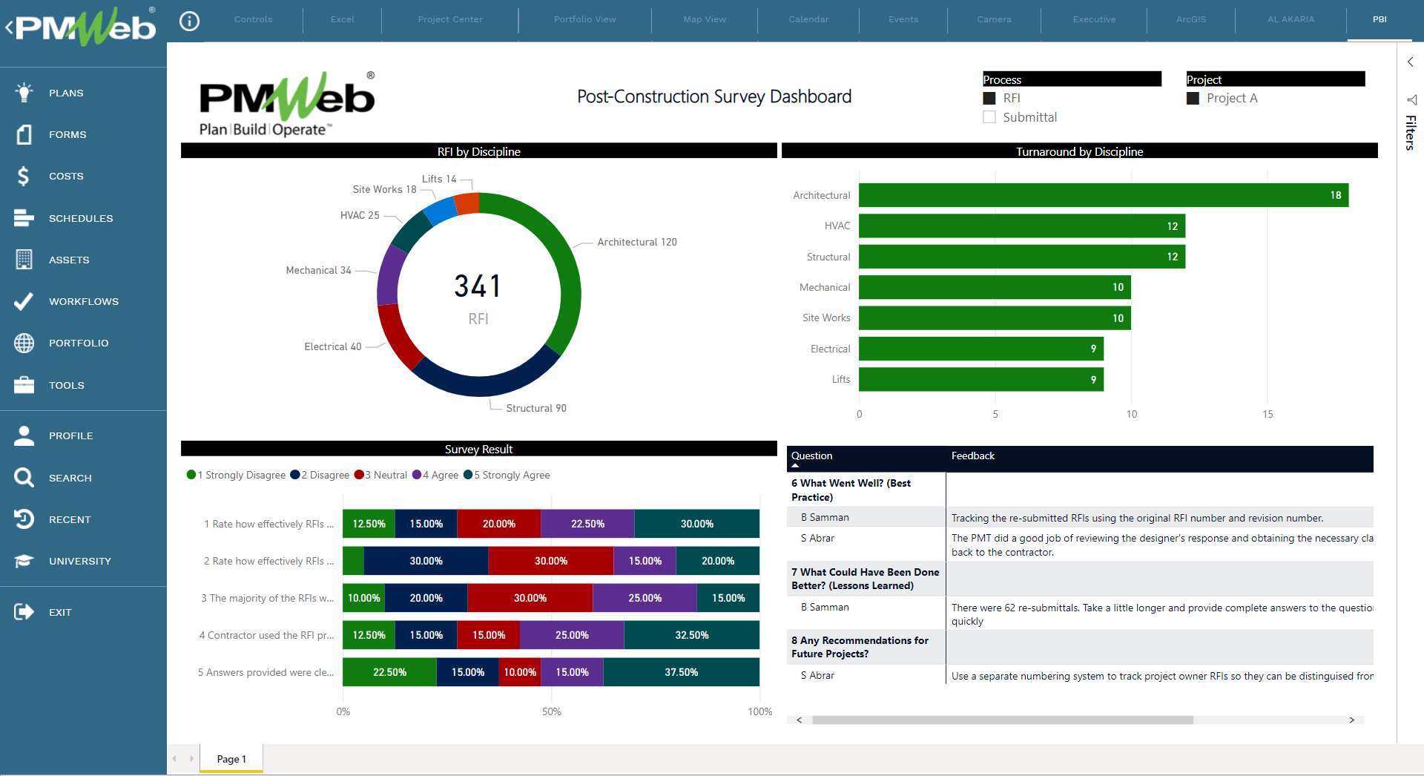
Task: Select the Costs sidebar icon
Action: point(22,176)
